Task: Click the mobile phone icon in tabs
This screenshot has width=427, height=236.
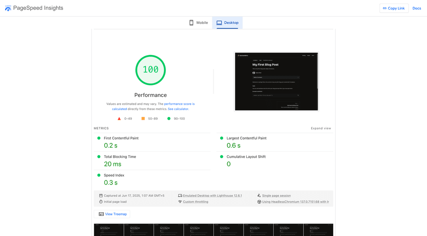Action: coord(191,23)
